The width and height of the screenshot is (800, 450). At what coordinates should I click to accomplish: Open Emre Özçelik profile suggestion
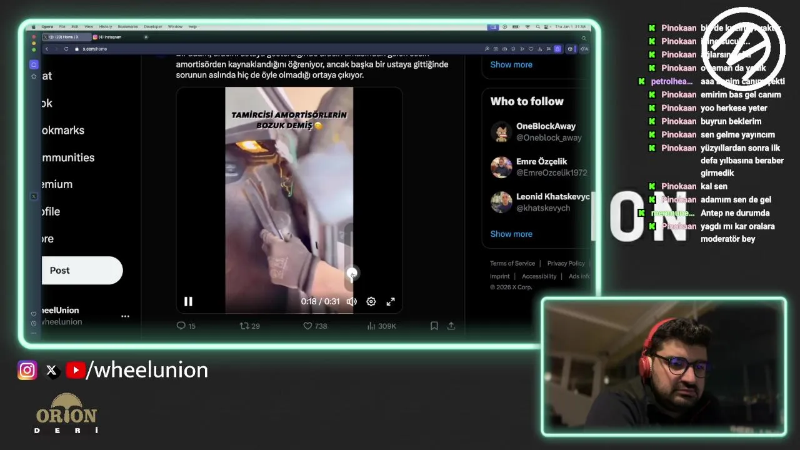tap(541, 161)
